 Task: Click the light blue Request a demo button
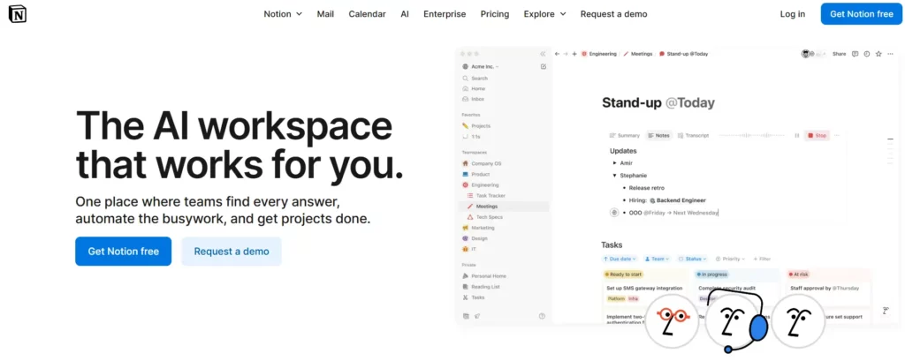[232, 252]
